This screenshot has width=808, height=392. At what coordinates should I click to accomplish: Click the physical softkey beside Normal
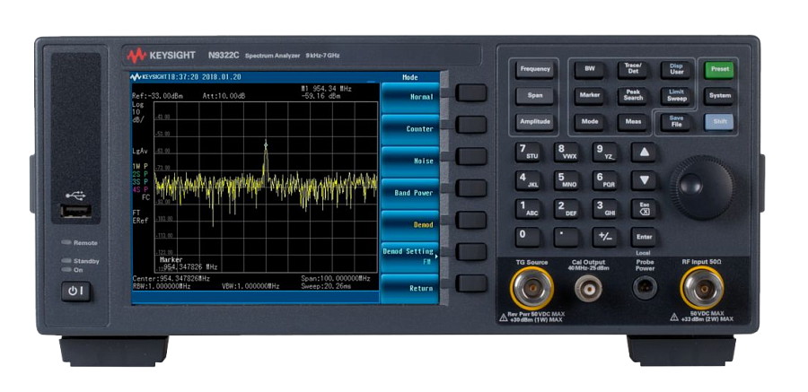pyautogui.click(x=471, y=92)
